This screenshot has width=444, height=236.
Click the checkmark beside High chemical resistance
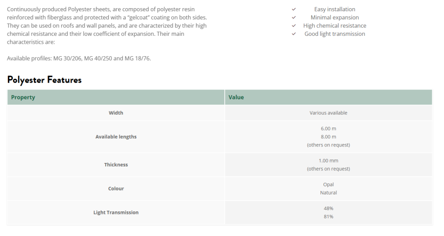coord(294,26)
